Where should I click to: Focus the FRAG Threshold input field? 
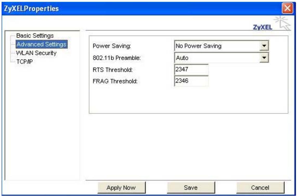[x=191, y=81]
